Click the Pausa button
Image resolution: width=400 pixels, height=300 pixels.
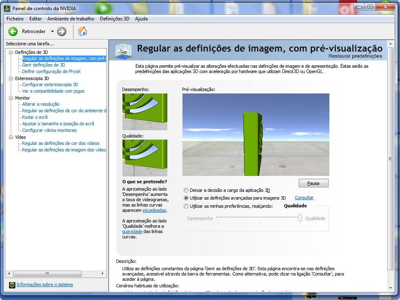click(x=313, y=183)
